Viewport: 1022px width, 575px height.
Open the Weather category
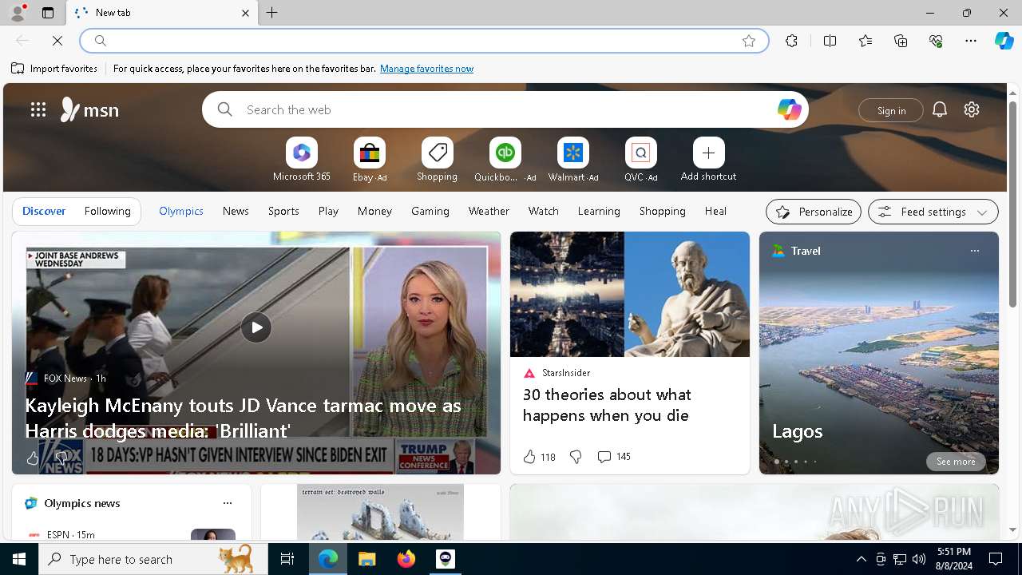[489, 211]
